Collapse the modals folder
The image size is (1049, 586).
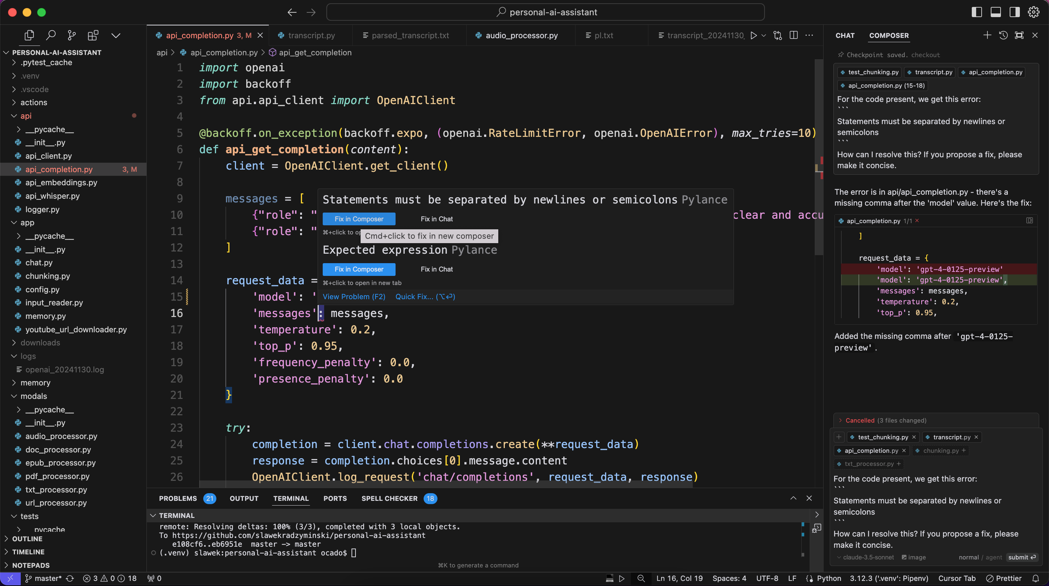click(73, 396)
